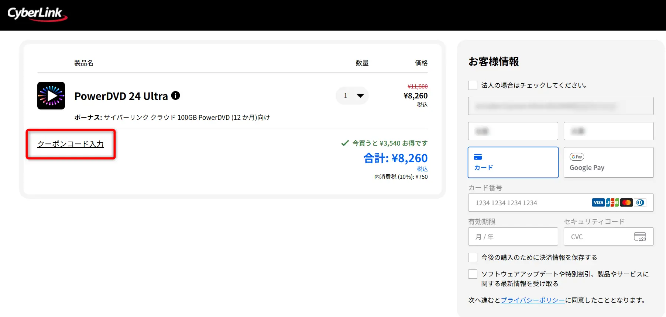Check the software updates newsletter box
Image resolution: width=666 pixels, height=317 pixels.
coord(473,274)
